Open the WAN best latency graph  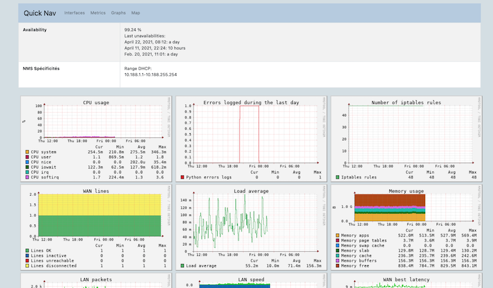tap(406, 281)
